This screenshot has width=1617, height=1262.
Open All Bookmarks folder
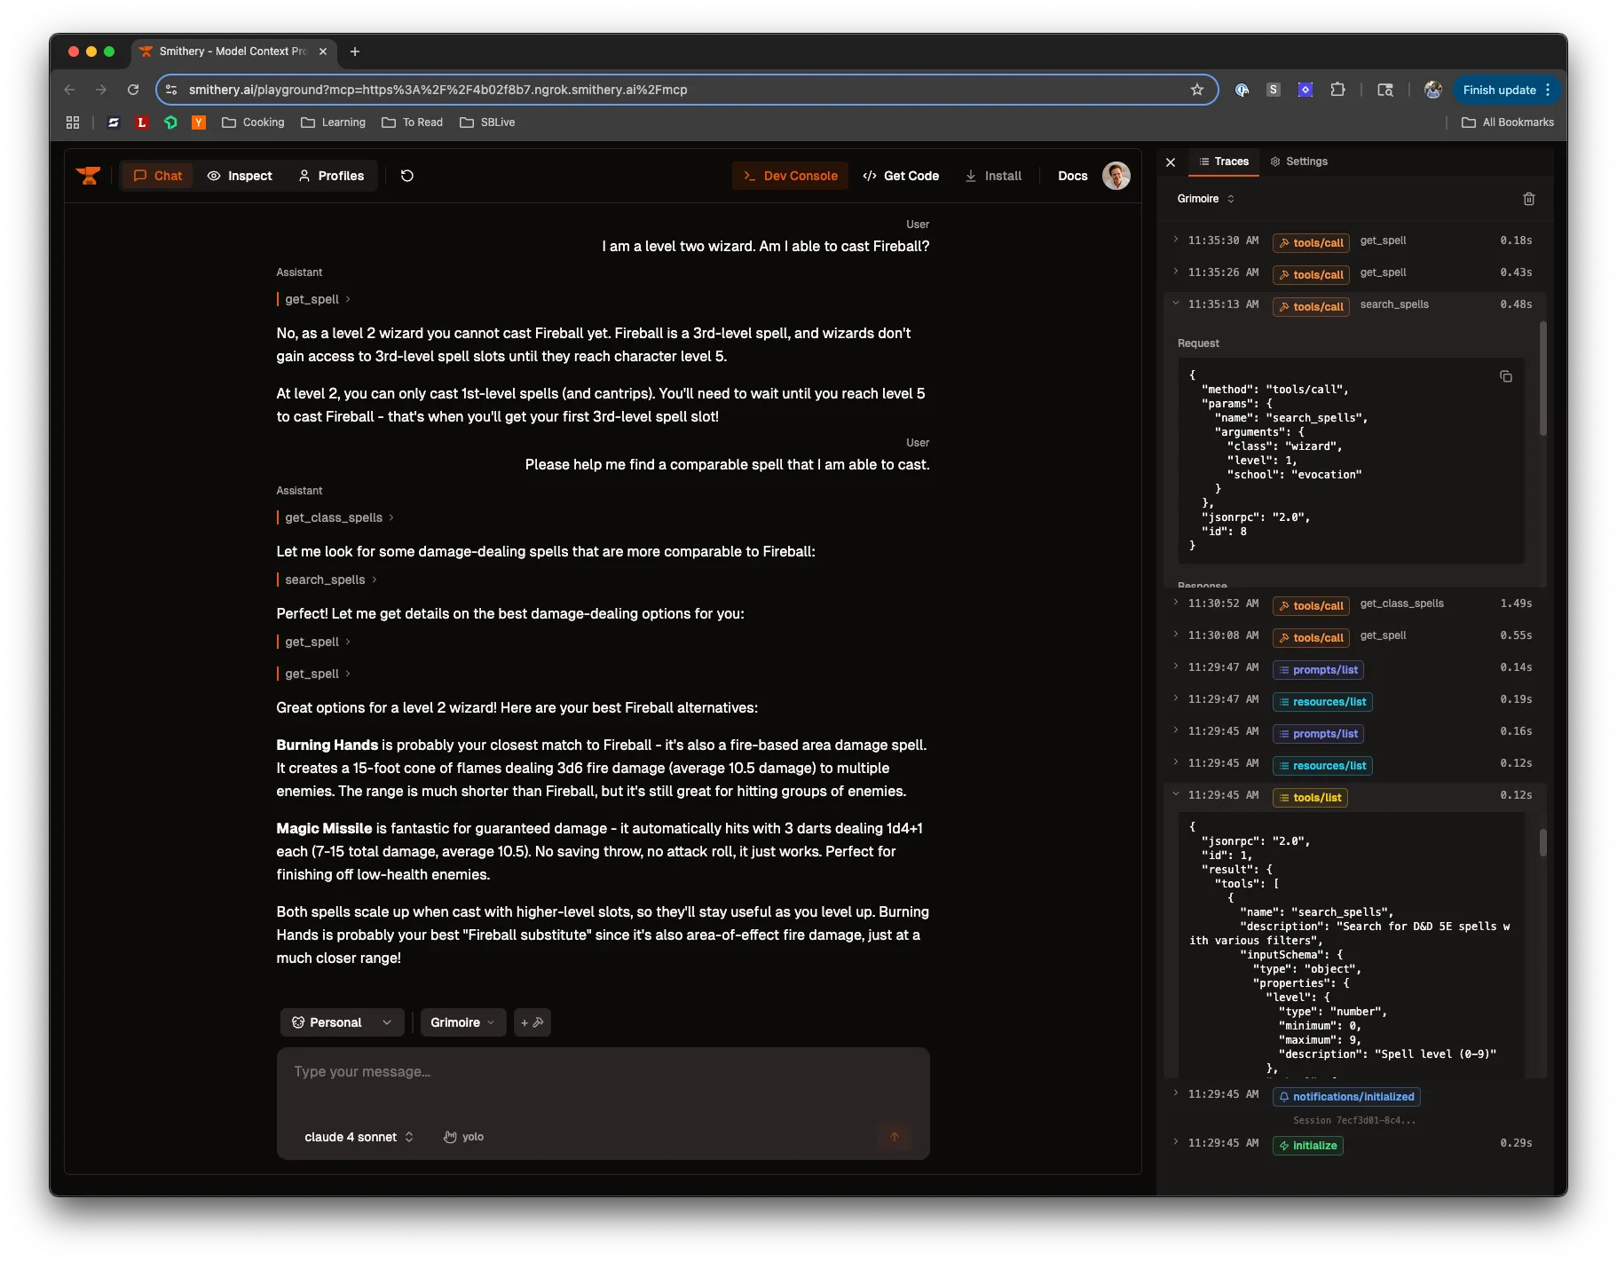pyautogui.click(x=1507, y=122)
